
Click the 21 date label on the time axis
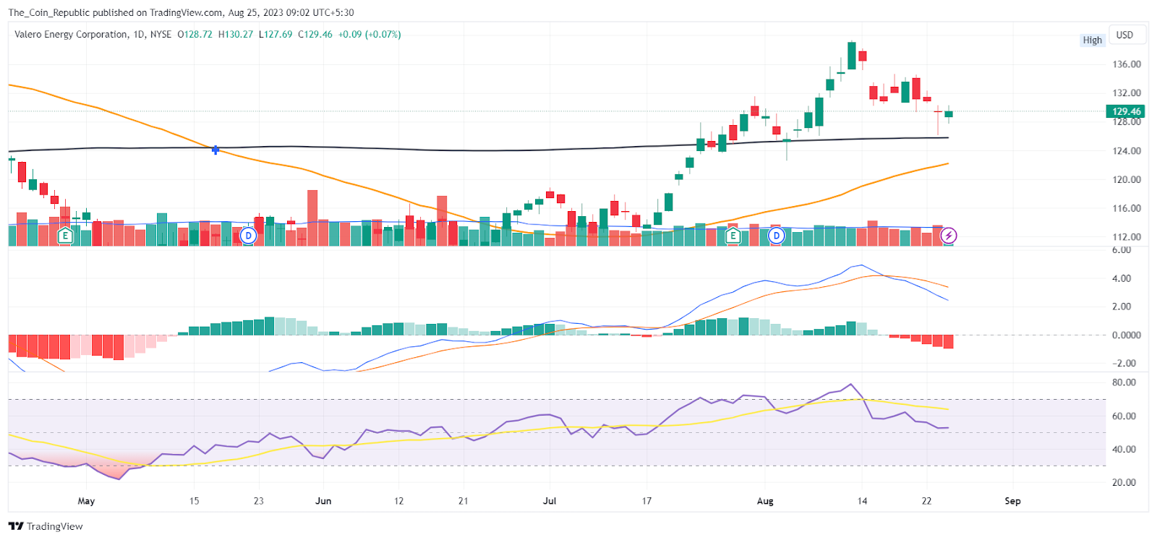point(464,501)
